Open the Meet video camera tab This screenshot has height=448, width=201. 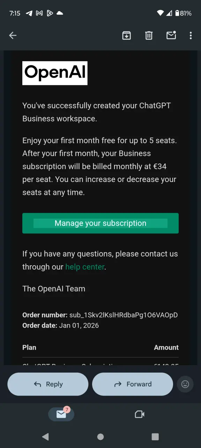click(x=140, y=414)
